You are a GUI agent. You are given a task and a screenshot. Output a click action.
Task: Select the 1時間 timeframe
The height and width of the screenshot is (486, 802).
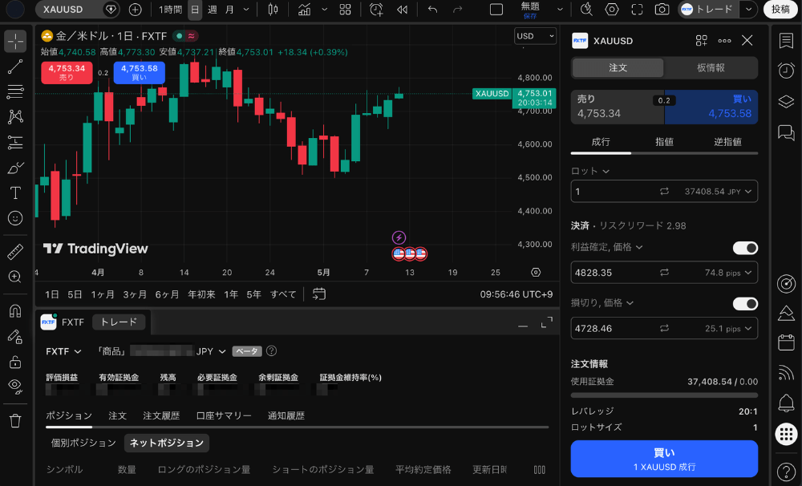tap(170, 9)
